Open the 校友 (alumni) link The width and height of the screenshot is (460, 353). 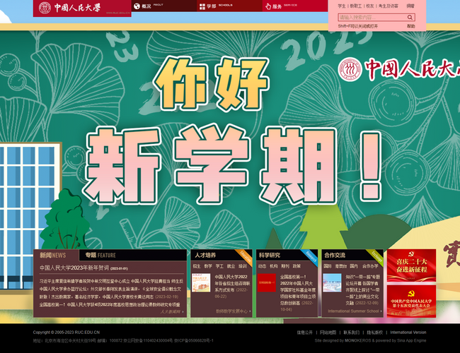tap(370, 6)
